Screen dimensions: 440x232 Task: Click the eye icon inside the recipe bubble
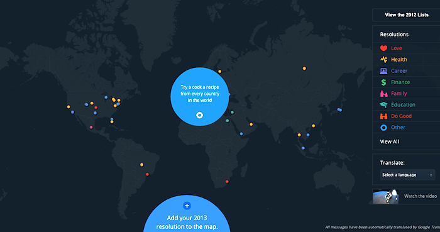click(199, 115)
